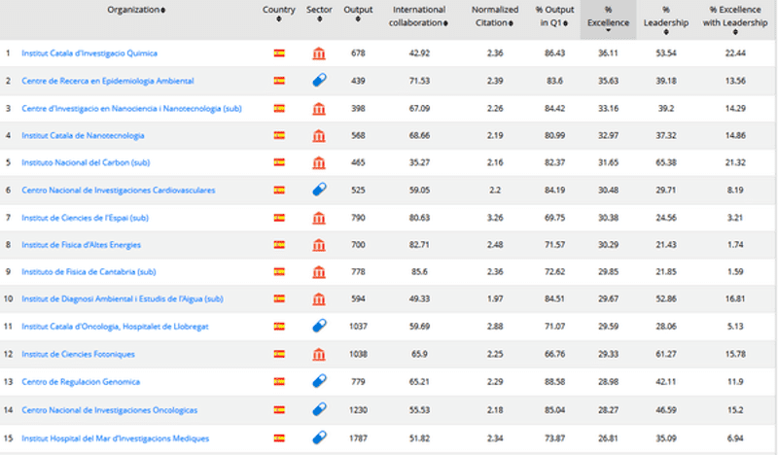
Task: Select output value 1038
Action: (358, 354)
